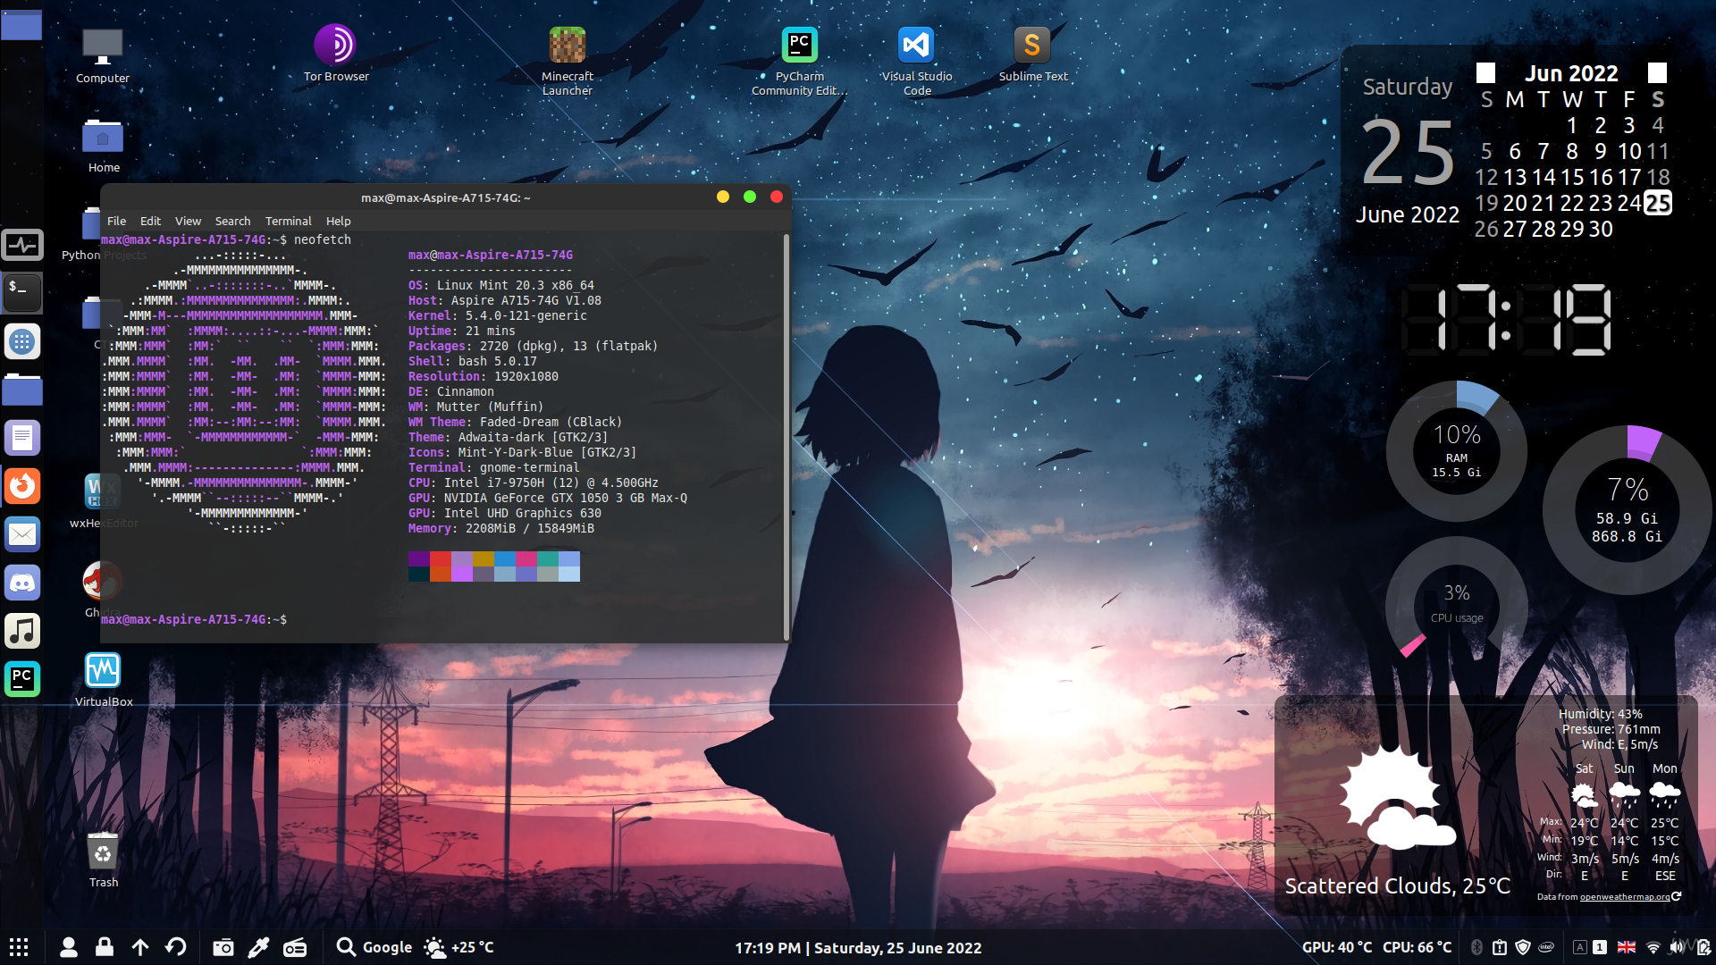Select day 30 in the calendar widget
1716x965 pixels.
[1600, 230]
